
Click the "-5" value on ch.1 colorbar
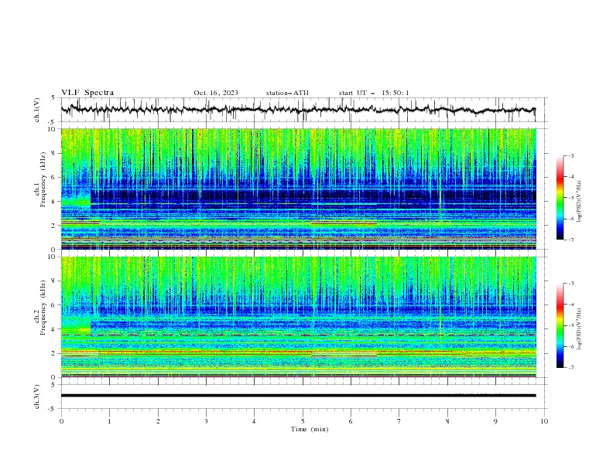click(570, 198)
